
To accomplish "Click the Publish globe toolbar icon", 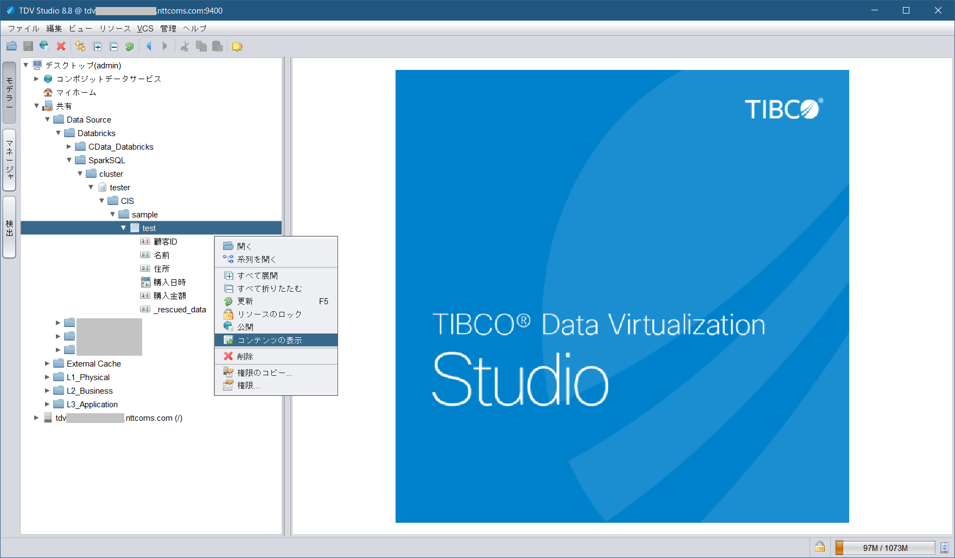I will [44, 47].
